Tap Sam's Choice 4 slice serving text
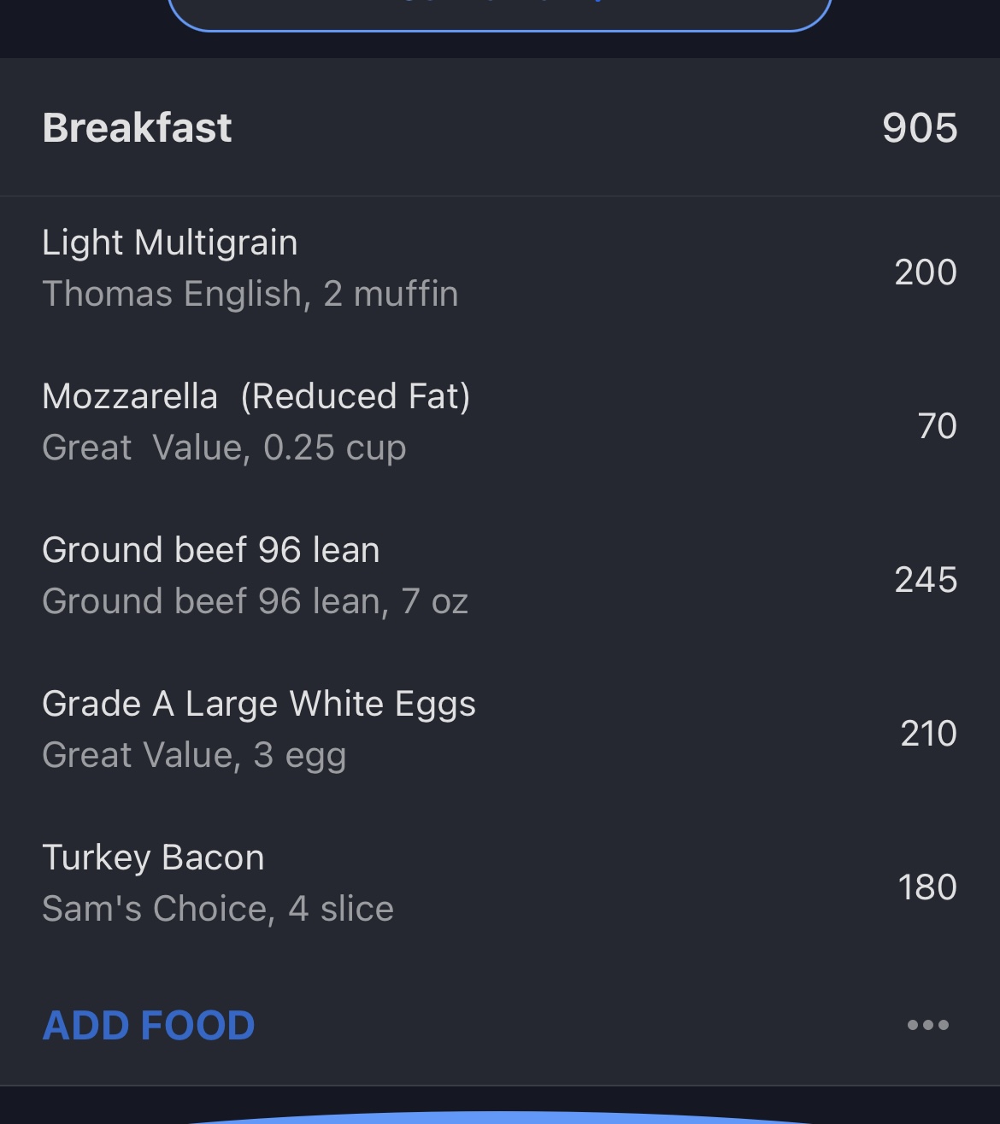The height and width of the screenshot is (1124, 1000). tap(218, 910)
